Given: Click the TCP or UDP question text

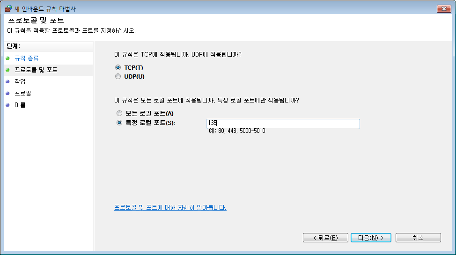Looking at the screenshot, I should coord(178,54).
